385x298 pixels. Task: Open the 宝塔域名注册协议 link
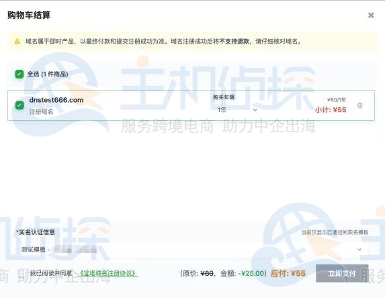click(x=108, y=273)
